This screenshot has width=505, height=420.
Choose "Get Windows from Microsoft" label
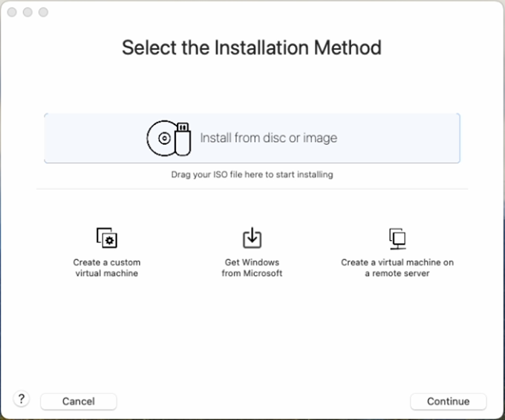(252, 268)
